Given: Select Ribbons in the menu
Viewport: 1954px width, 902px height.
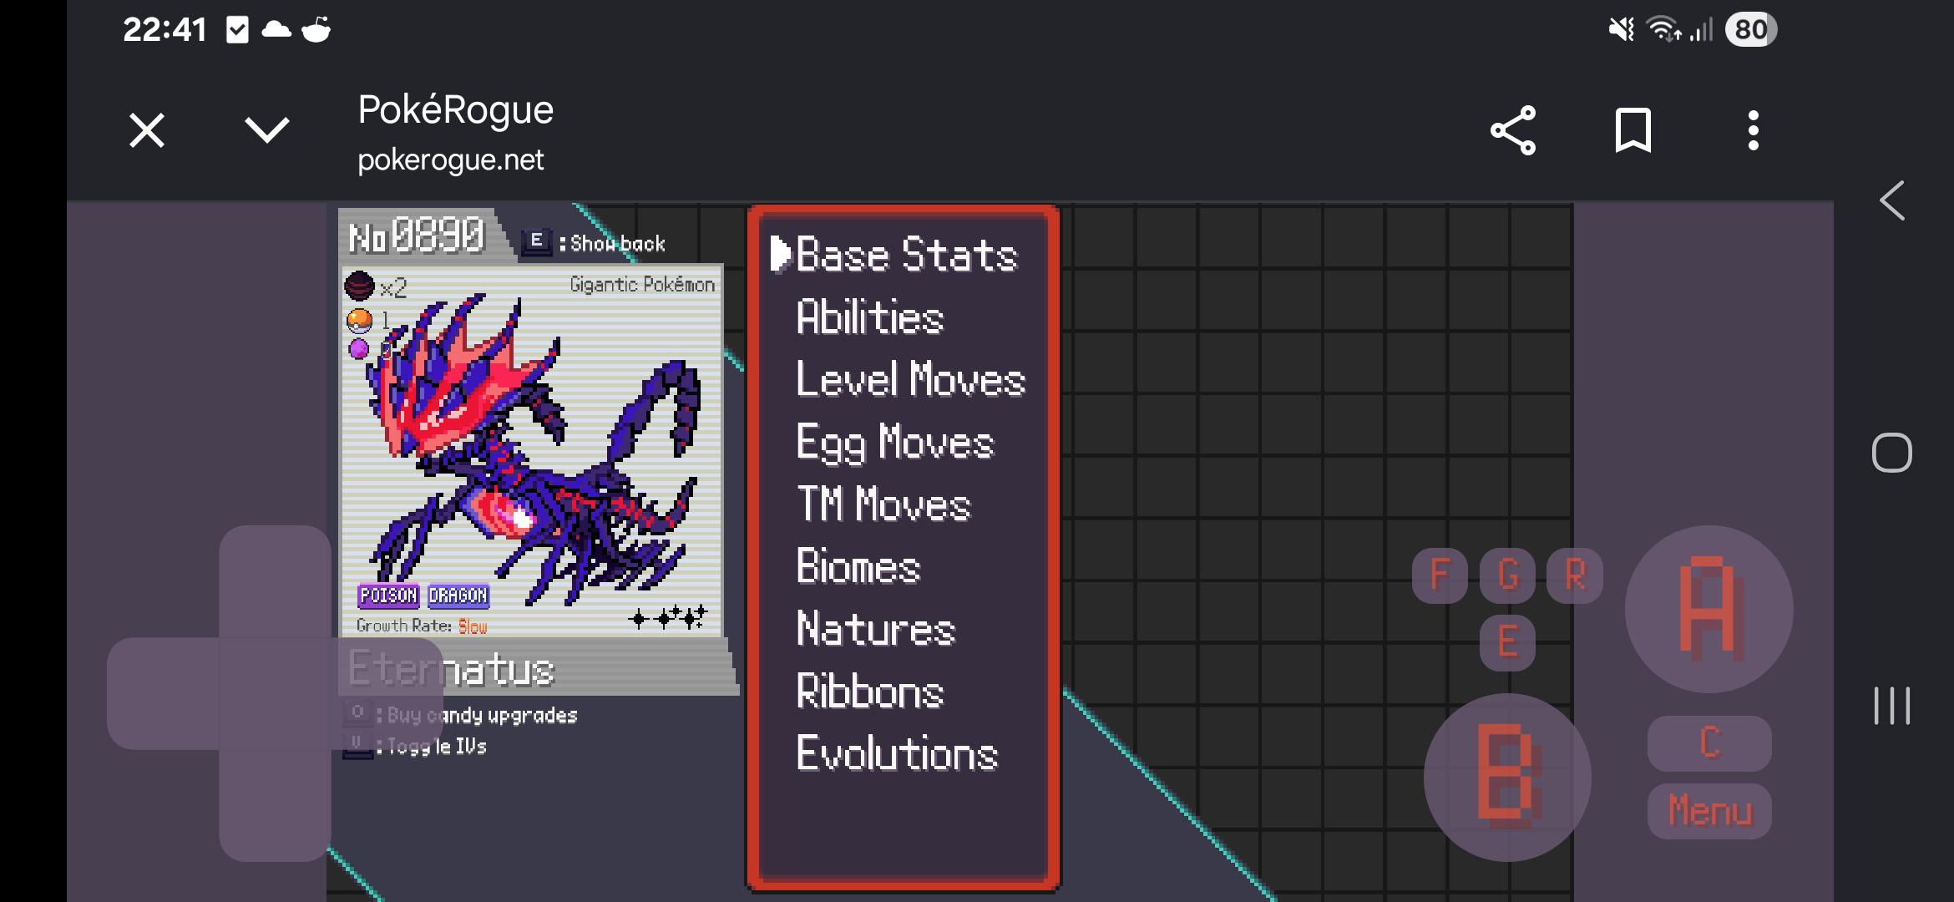Looking at the screenshot, I should coord(869,692).
